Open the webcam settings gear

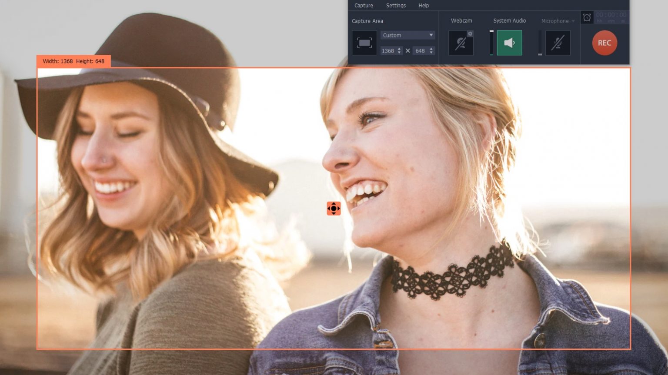pyautogui.click(x=470, y=33)
